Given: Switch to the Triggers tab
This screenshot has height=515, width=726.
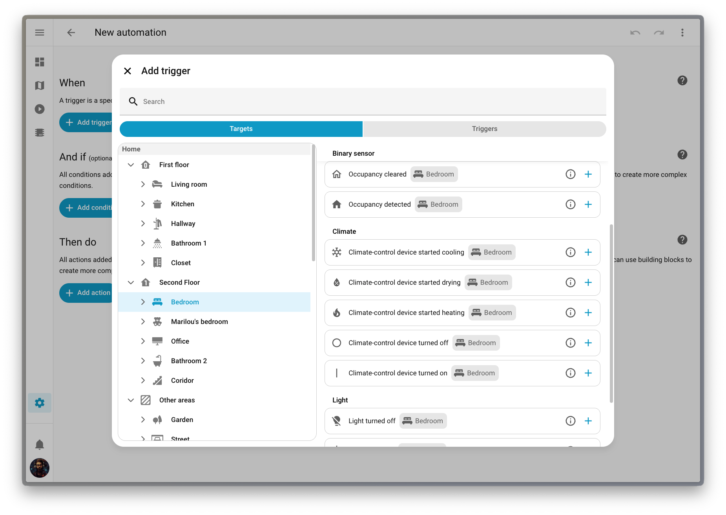Looking at the screenshot, I should (x=484, y=129).
